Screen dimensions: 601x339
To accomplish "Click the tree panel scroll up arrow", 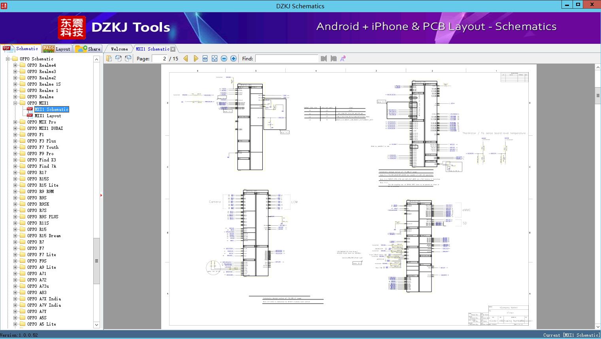I will click(96, 59).
